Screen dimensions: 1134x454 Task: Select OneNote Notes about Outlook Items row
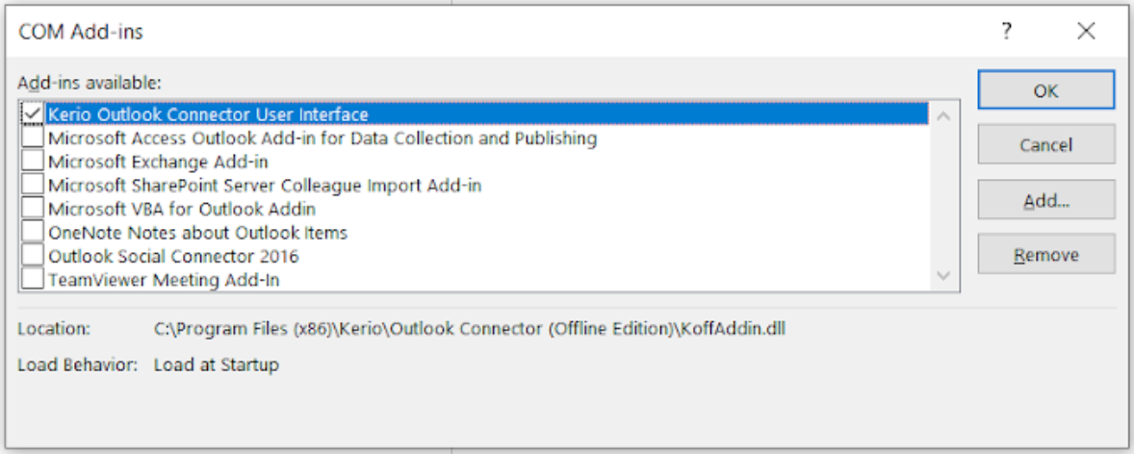pos(197,233)
